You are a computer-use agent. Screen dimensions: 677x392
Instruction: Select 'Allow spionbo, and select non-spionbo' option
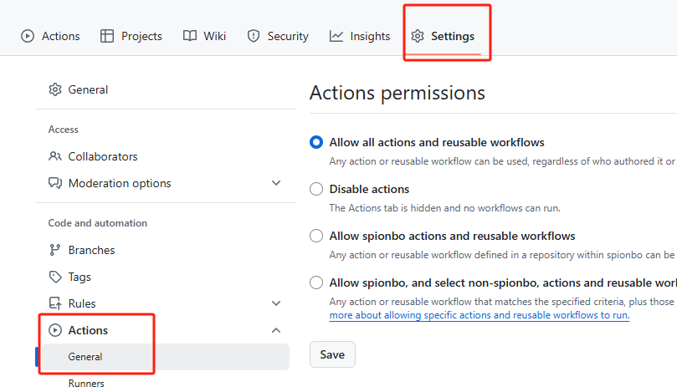pos(316,283)
